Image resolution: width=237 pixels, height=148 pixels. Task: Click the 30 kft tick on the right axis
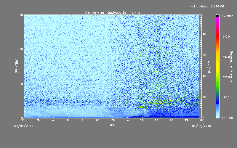point(204,55)
